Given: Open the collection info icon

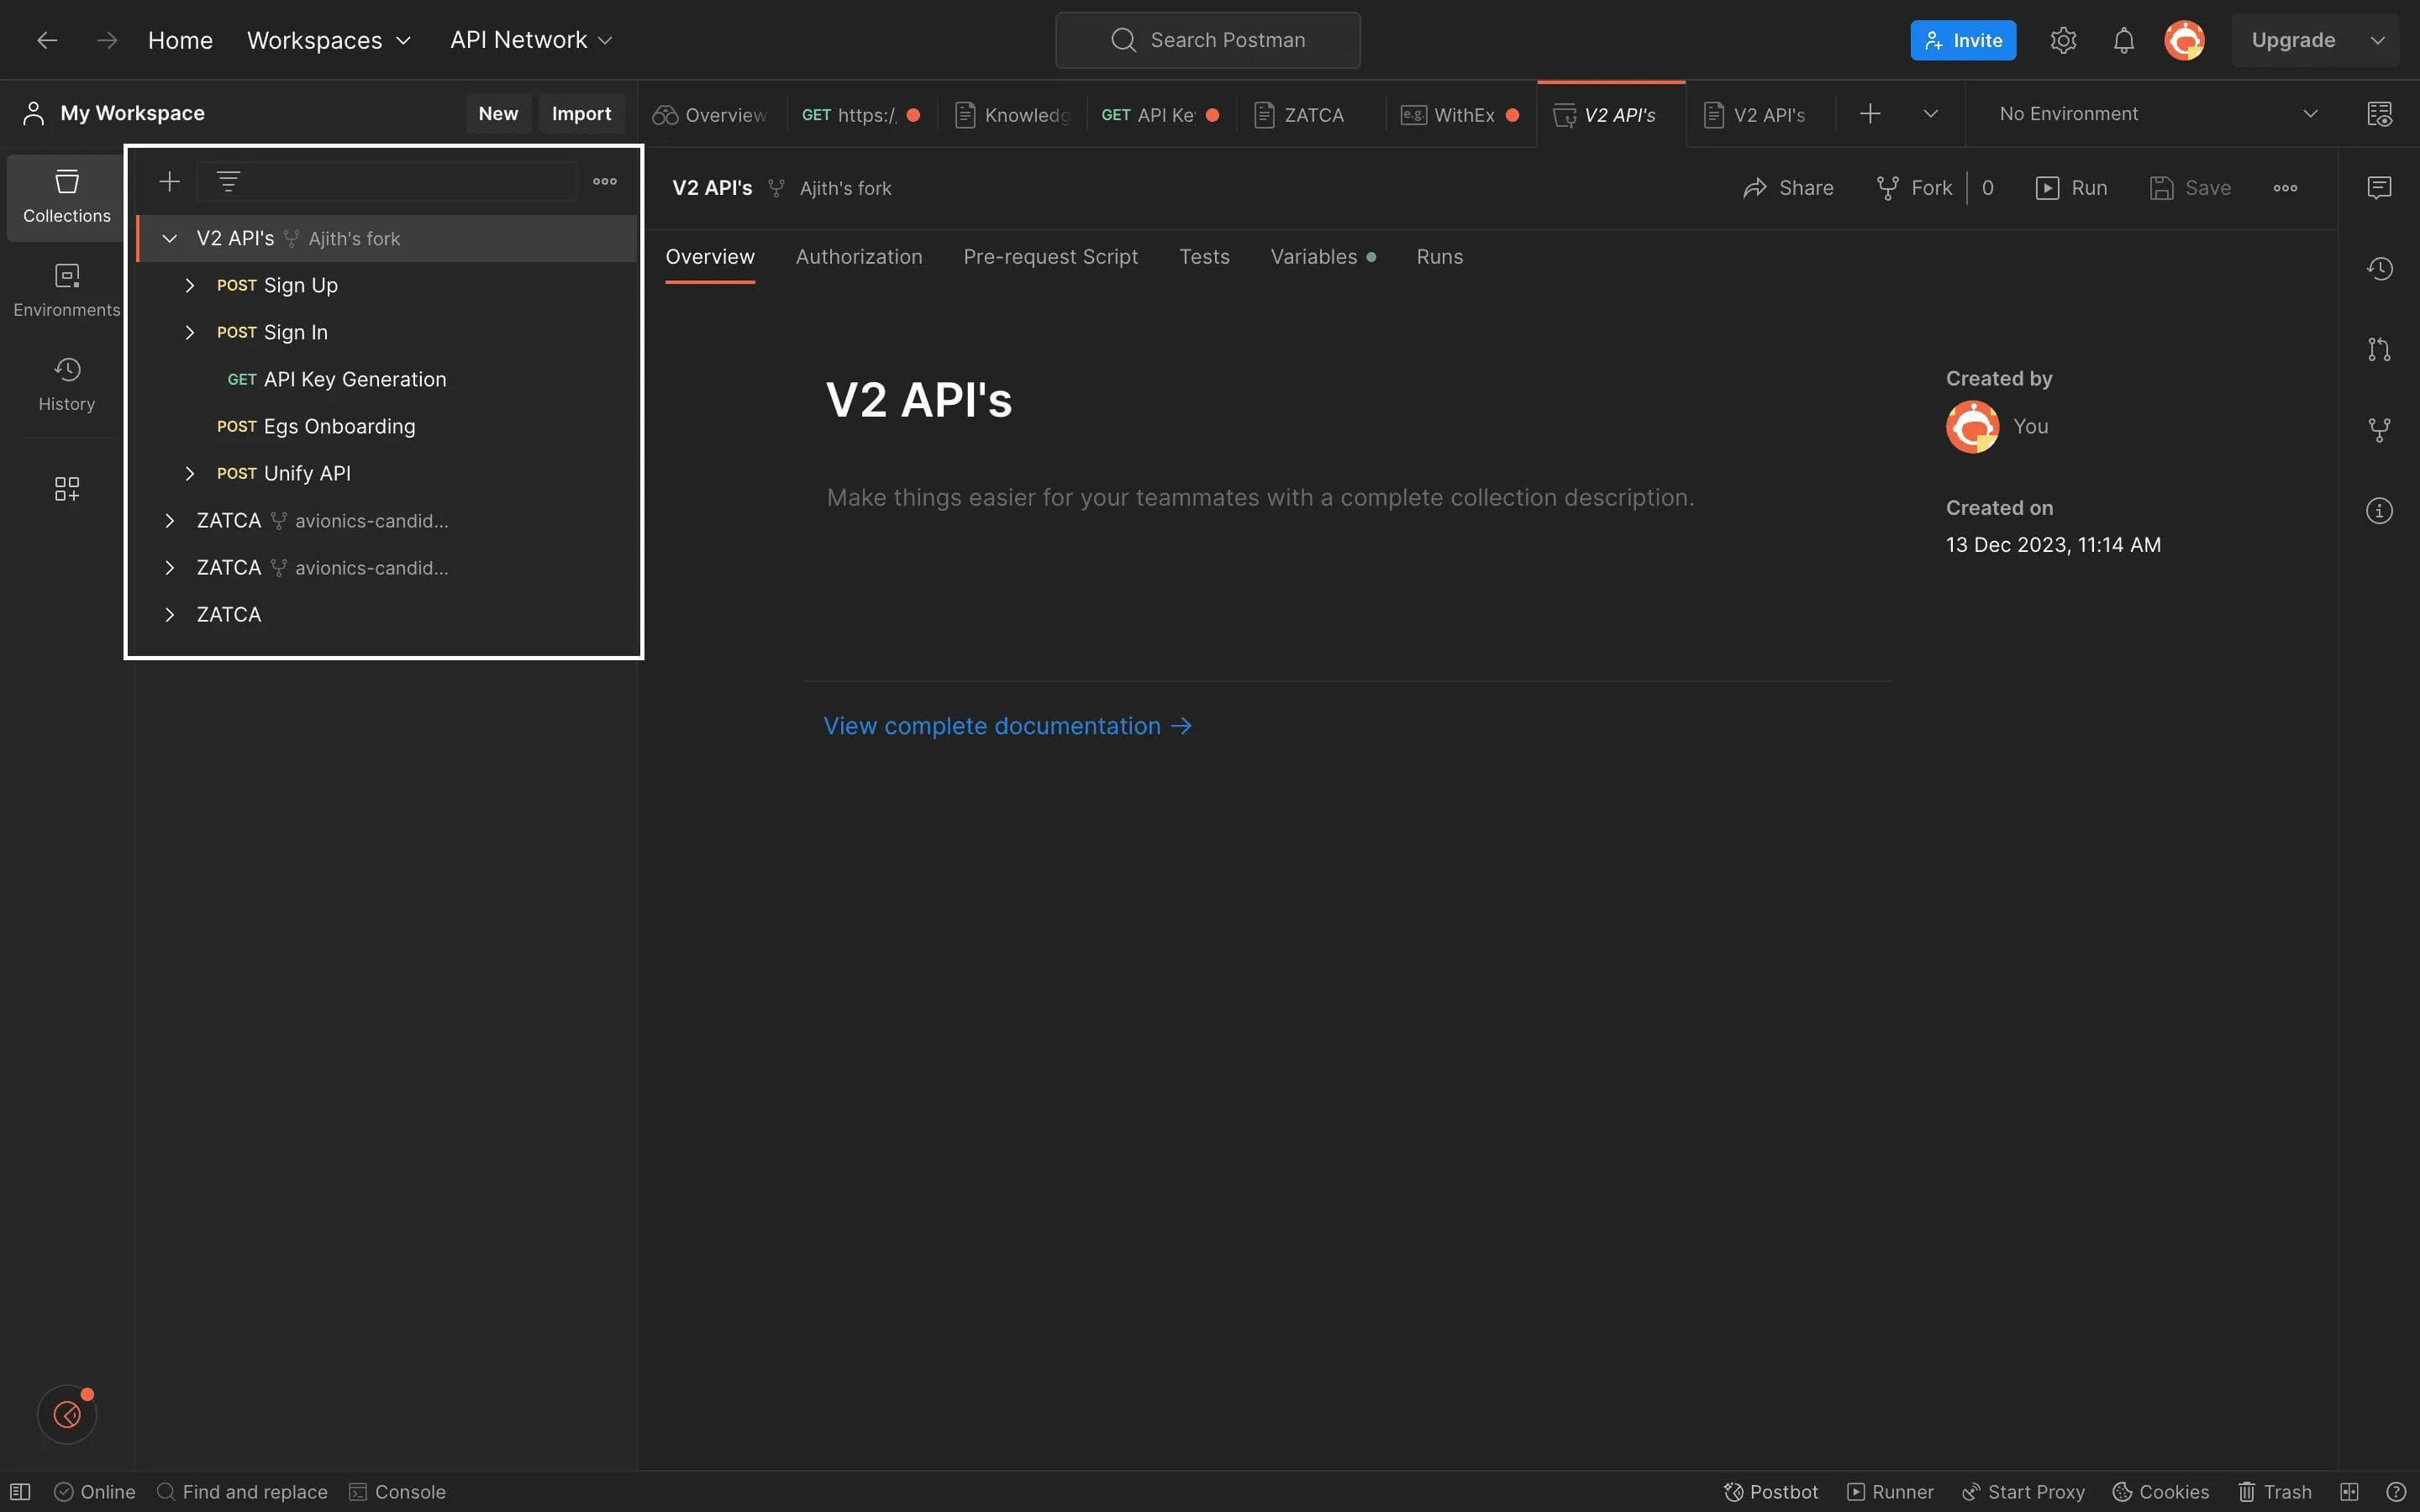Looking at the screenshot, I should coord(2379,511).
